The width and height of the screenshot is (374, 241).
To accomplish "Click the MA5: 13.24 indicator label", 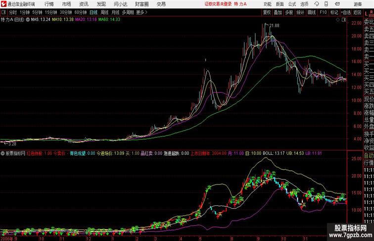I will (x=41, y=20).
